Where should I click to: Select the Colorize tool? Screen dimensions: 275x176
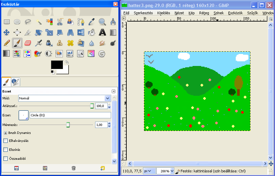pos(38,54)
